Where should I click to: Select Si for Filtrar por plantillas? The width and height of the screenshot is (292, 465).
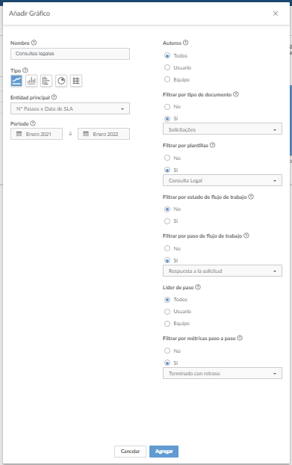coord(167,170)
